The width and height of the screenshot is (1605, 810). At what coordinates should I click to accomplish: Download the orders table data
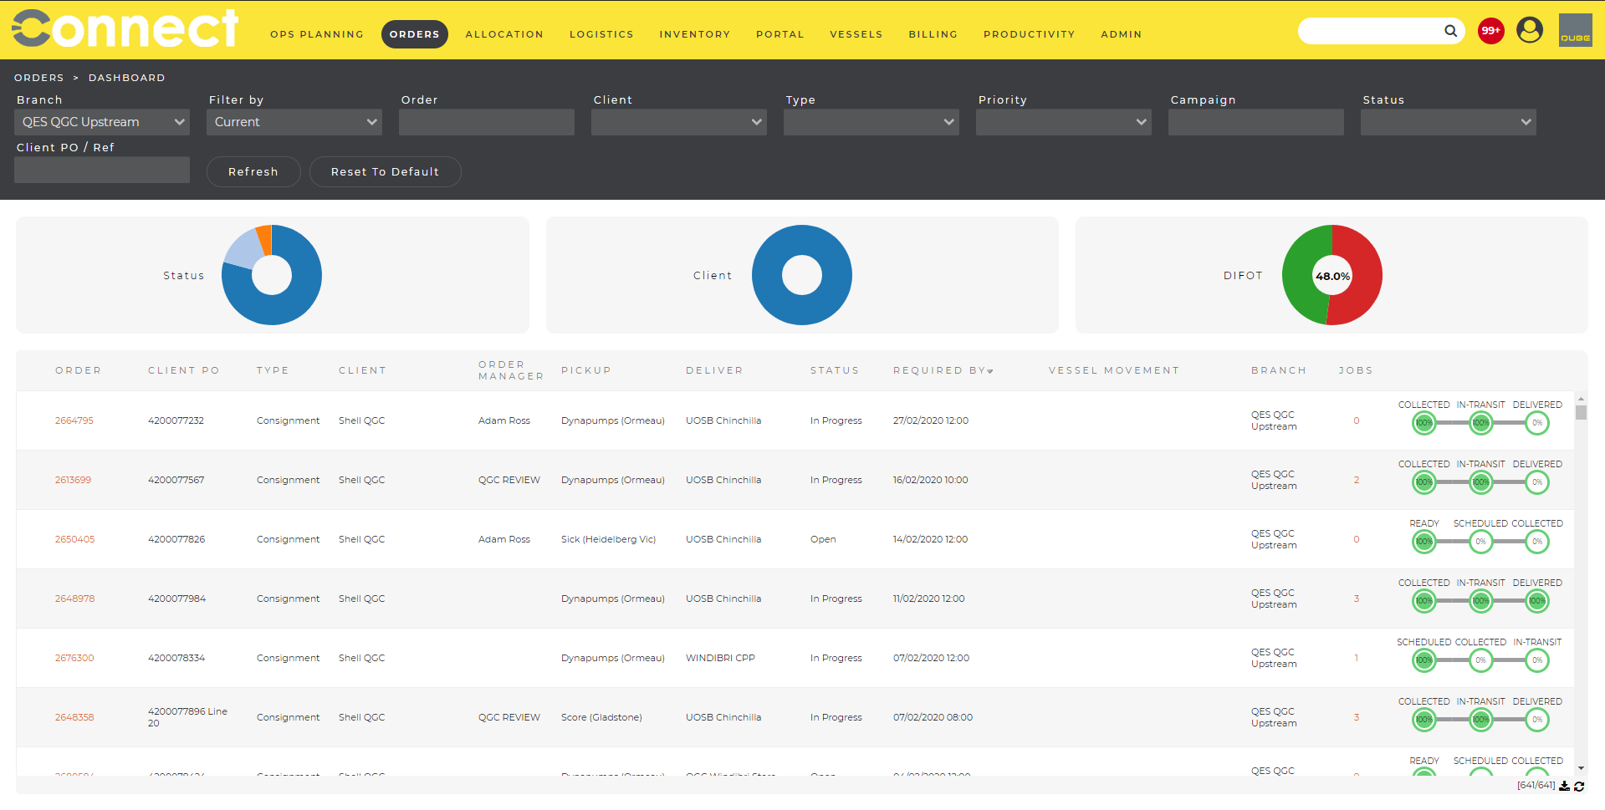coord(1564,786)
